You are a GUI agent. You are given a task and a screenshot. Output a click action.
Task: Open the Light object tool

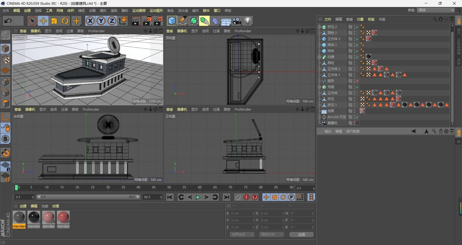[x=248, y=21]
